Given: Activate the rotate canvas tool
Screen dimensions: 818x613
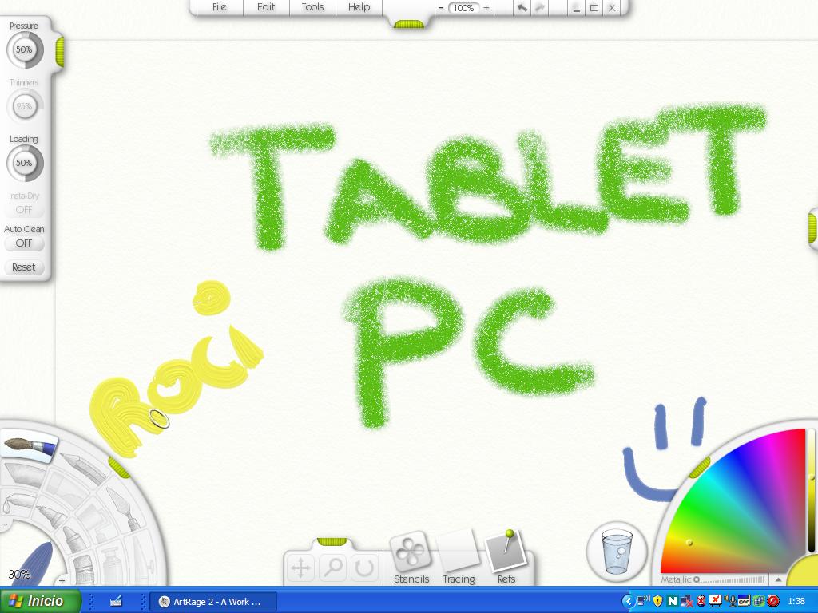Looking at the screenshot, I should (363, 568).
